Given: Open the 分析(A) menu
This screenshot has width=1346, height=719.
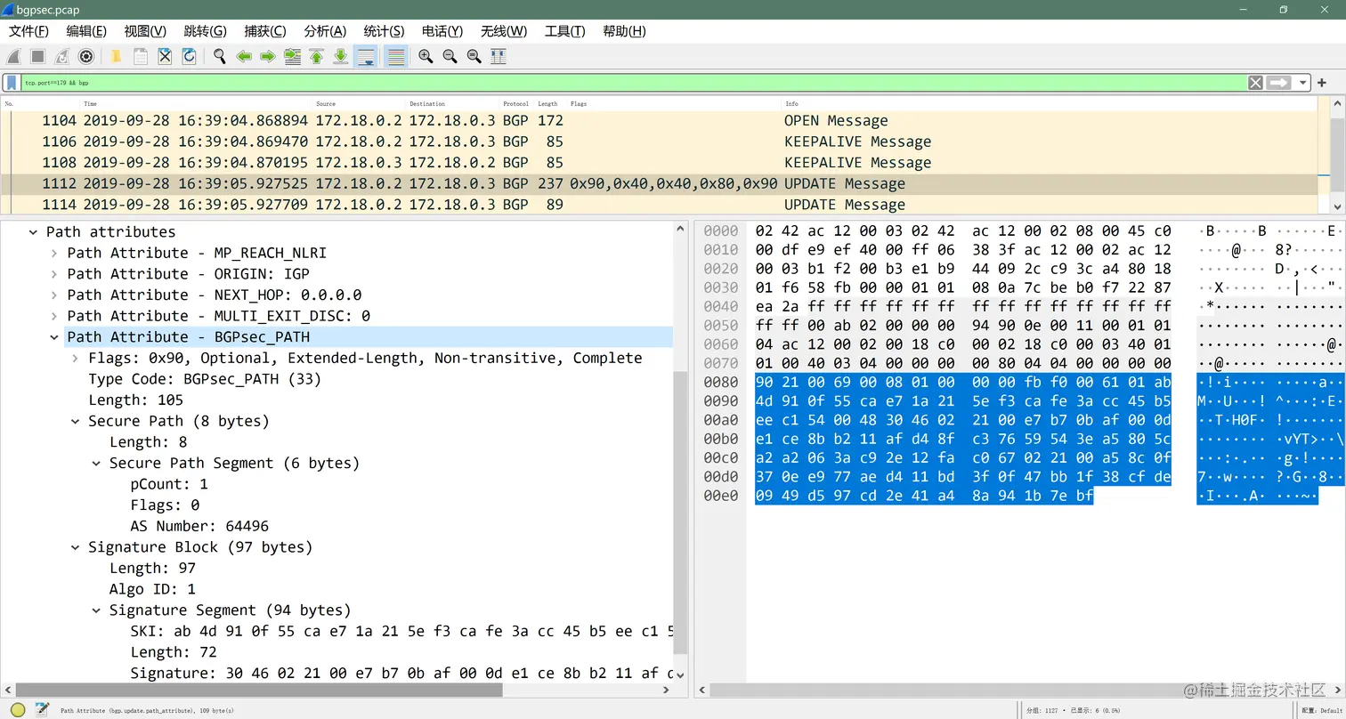Looking at the screenshot, I should coord(325,31).
